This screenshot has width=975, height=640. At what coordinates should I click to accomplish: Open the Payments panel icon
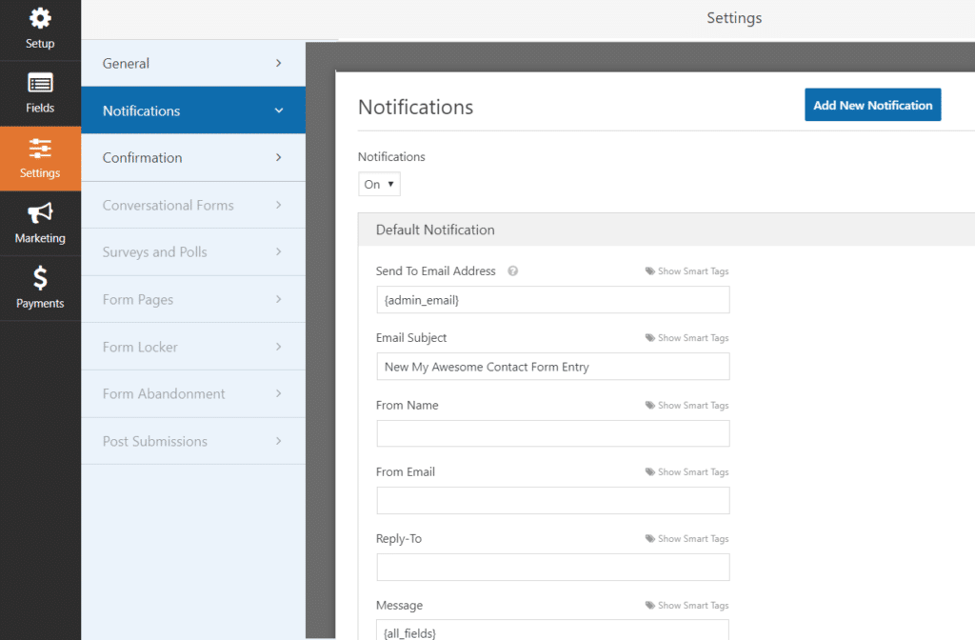tap(39, 287)
